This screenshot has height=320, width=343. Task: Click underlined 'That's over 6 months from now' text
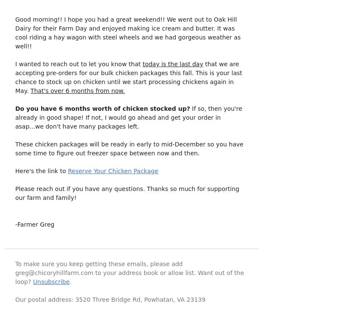(78, 91)
